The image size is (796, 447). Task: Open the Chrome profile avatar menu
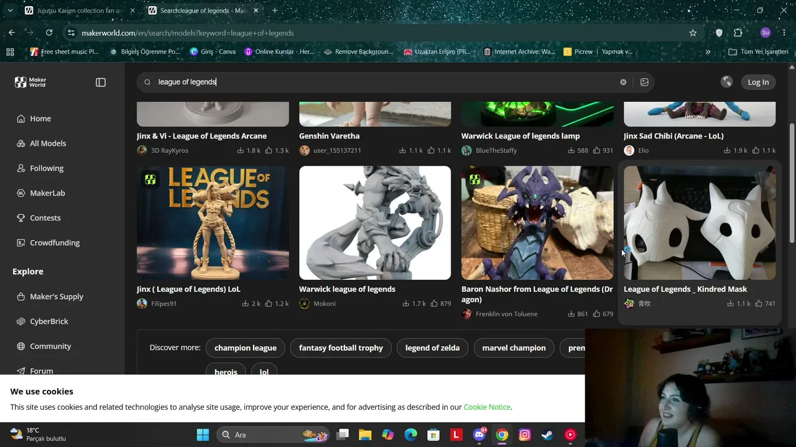765,33
